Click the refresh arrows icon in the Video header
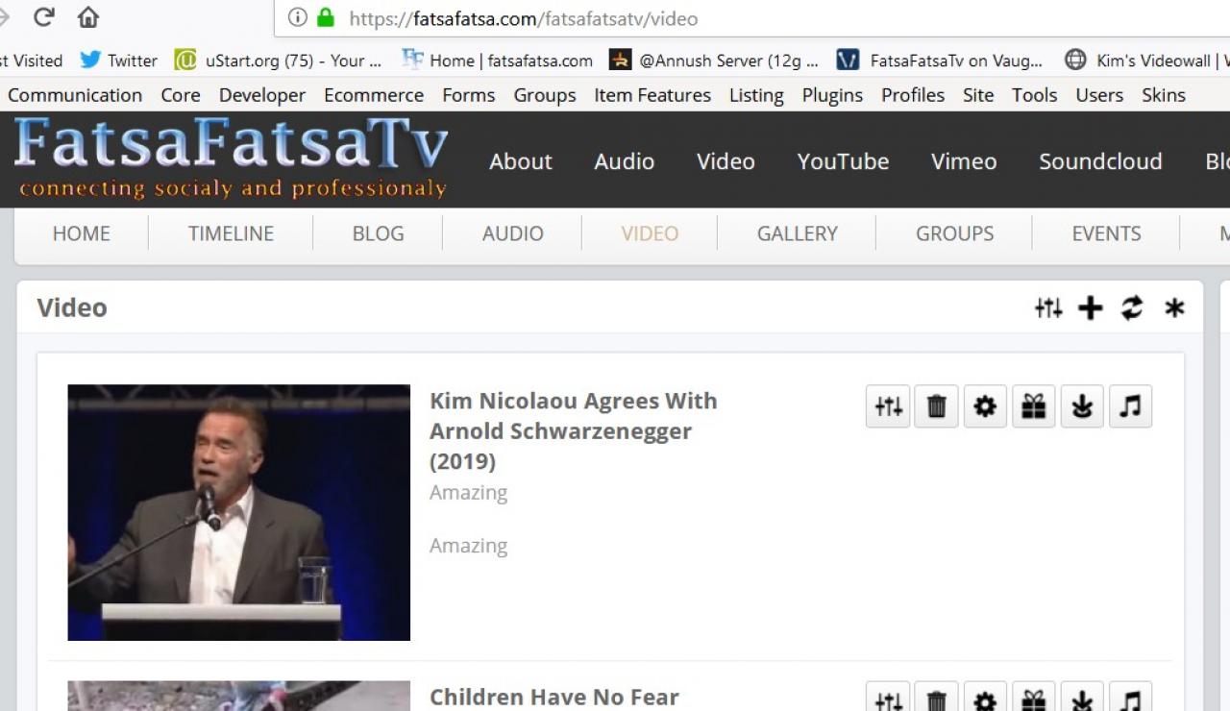Image resolution: width=1230 pixels, height=711 pixels. (1132, 308)
